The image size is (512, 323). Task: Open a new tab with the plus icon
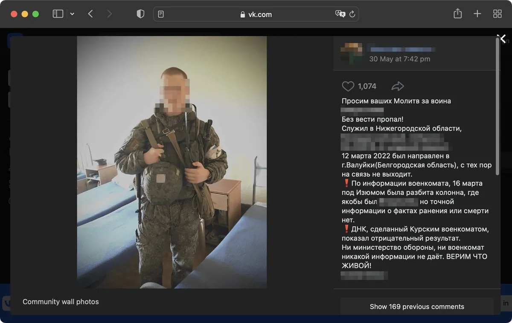click(477, 14)
